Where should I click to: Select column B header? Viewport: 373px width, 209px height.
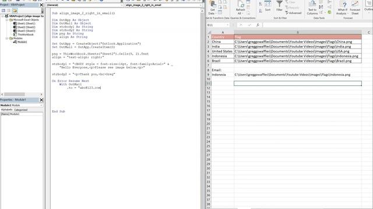coord(298,33)
